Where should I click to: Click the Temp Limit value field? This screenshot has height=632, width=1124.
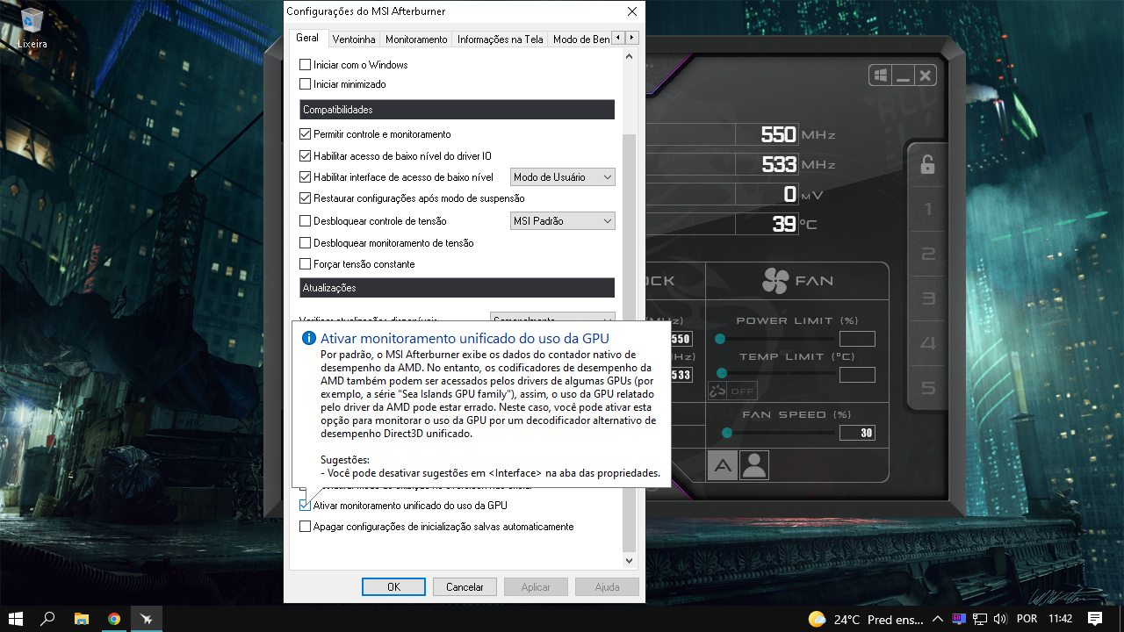click(857, 375)
